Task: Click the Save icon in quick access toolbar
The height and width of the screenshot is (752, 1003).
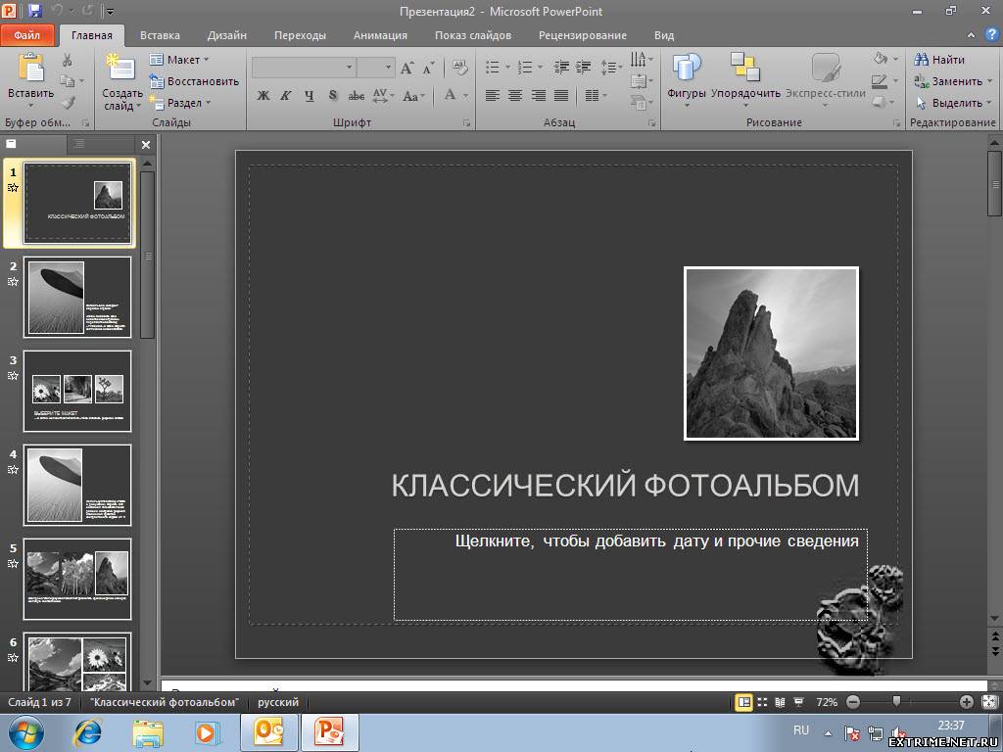Action: coord(35,11)
